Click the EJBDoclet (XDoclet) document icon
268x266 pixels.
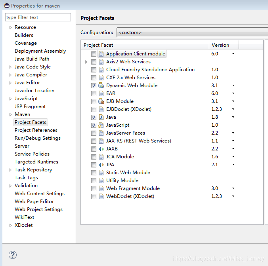coord(101,109)
